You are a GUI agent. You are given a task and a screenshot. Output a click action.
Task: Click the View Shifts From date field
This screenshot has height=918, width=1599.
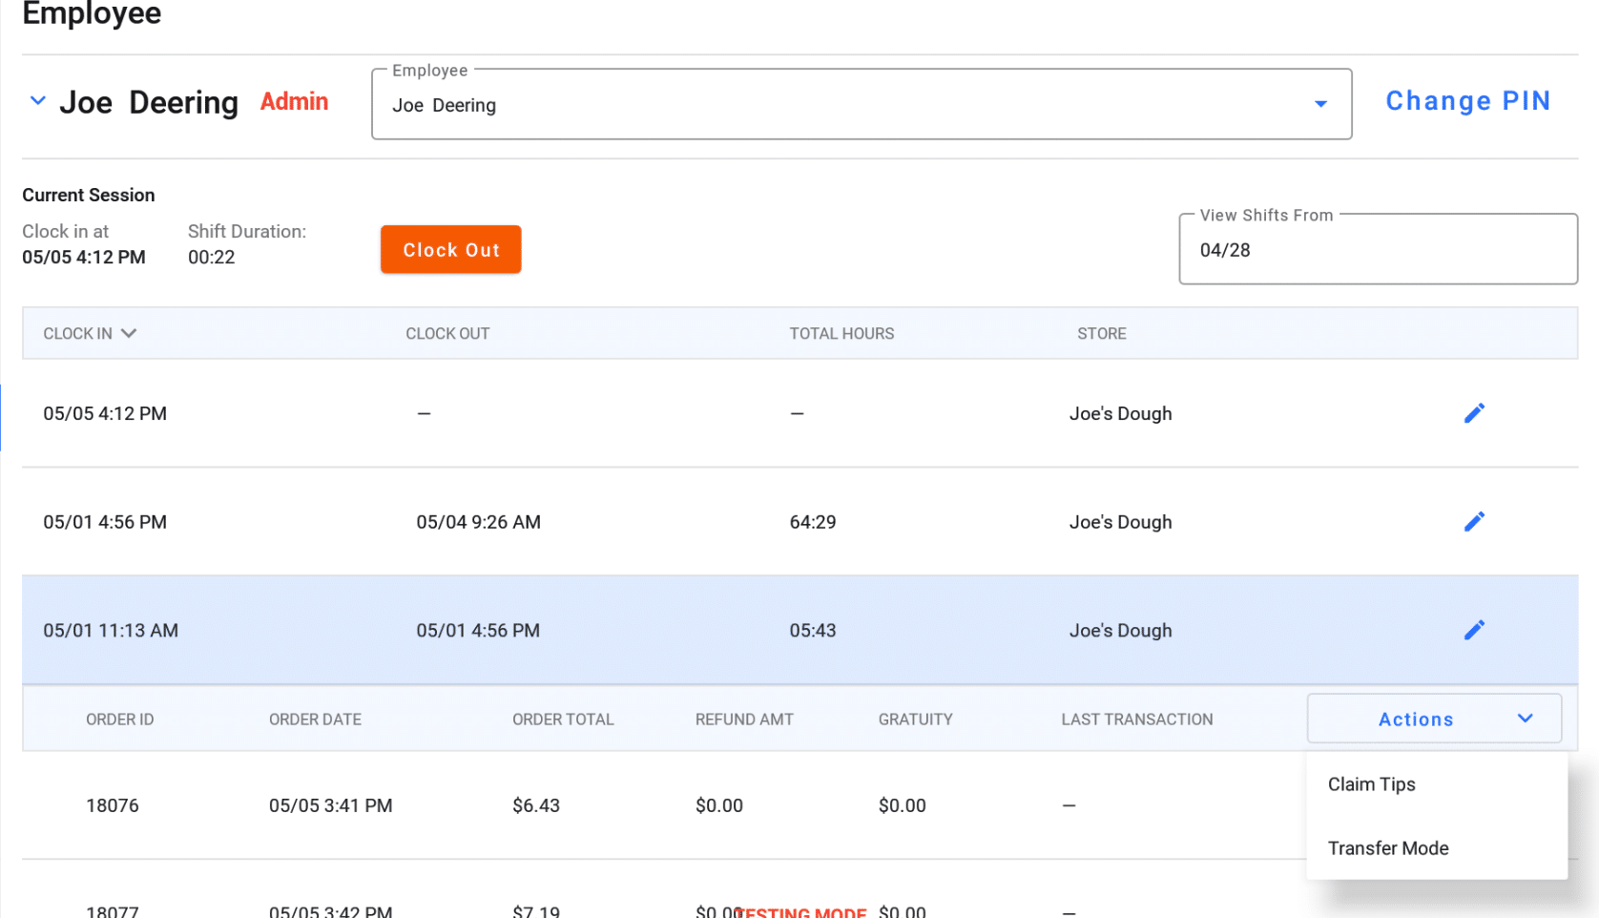click(x=1378, y=250)
